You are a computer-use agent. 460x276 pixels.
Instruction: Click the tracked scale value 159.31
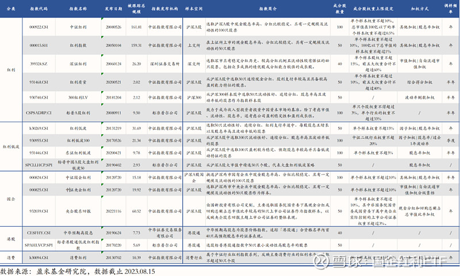tap(136, 45)
